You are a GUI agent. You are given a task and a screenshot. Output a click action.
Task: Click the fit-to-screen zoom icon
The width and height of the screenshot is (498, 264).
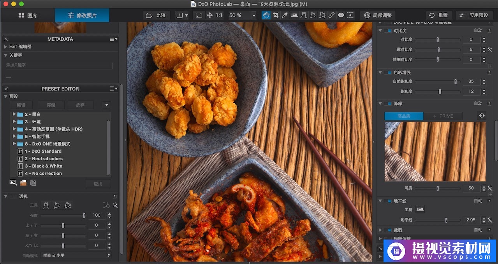tap(199, 15)
